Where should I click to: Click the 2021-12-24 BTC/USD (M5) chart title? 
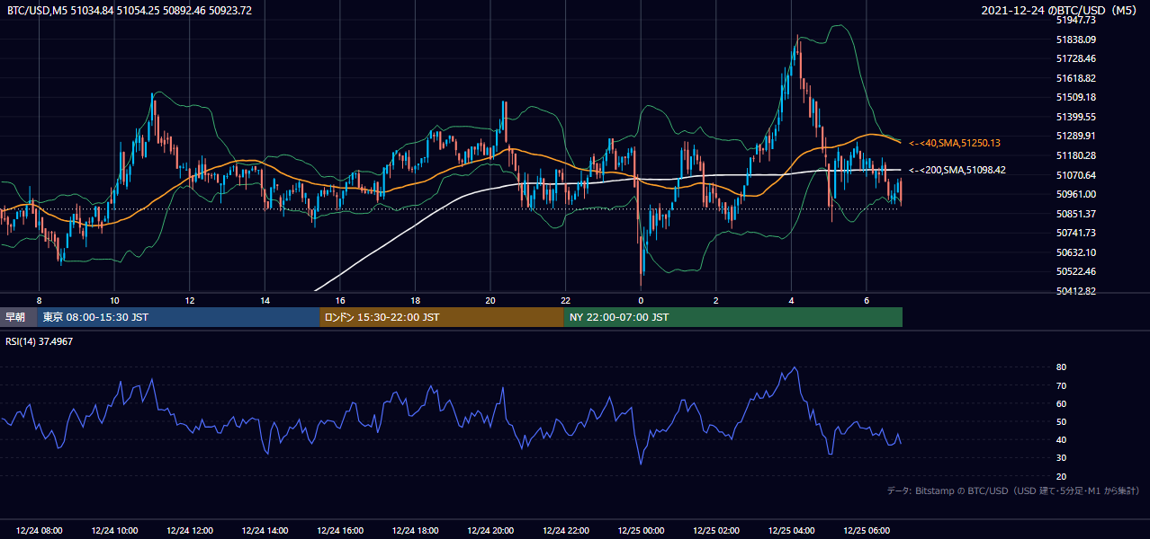[1059, 11]
